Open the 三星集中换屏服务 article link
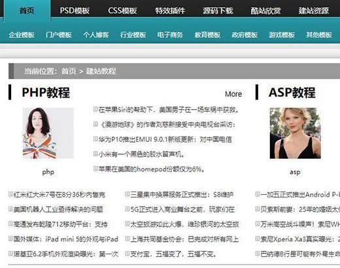This screenshot has height=268, width=340. point(182,195)
